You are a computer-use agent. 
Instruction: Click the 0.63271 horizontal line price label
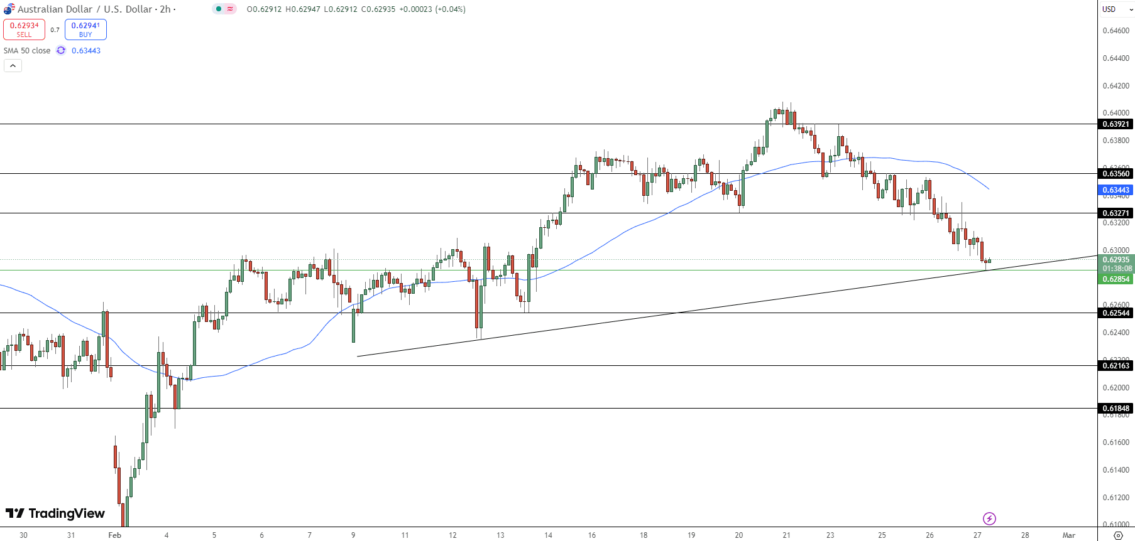click(1116, 213)
